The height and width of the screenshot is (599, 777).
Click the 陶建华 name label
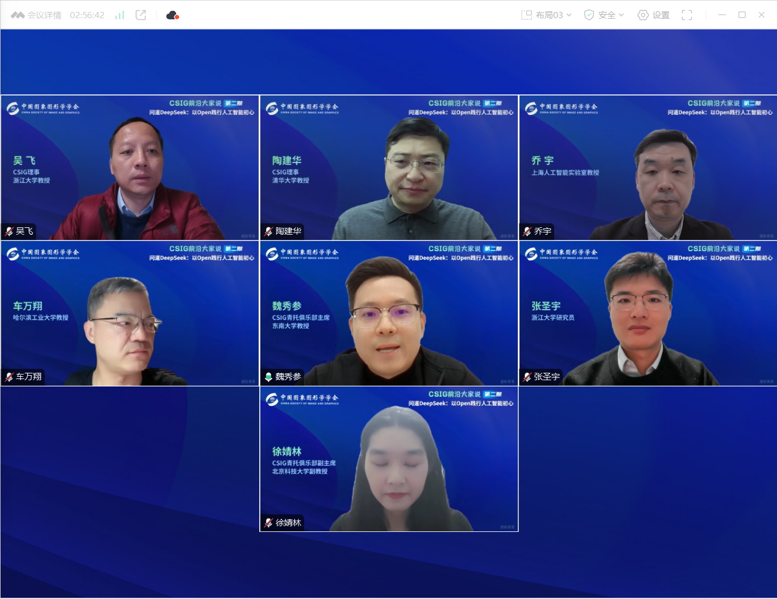tap(288, 231)
